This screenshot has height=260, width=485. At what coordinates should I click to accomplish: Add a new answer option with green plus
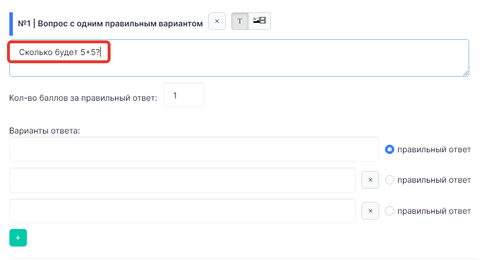tap(18, 238)
